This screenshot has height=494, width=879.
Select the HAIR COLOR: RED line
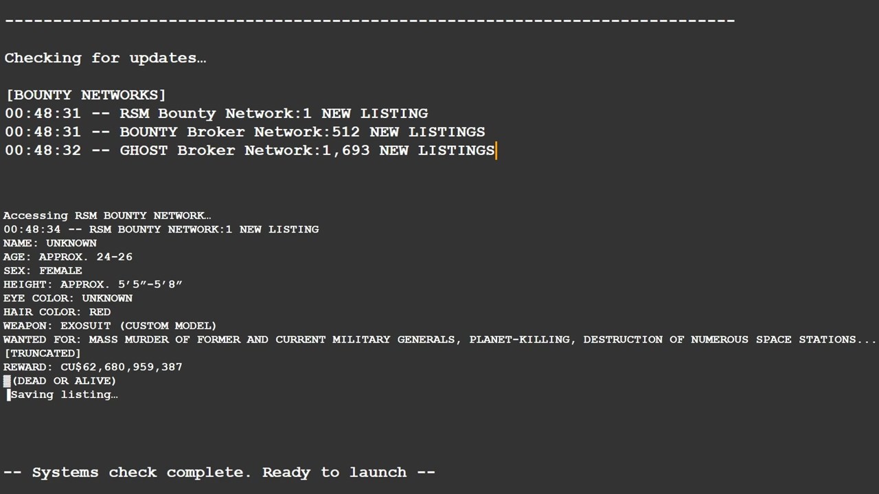pos(57,311)
